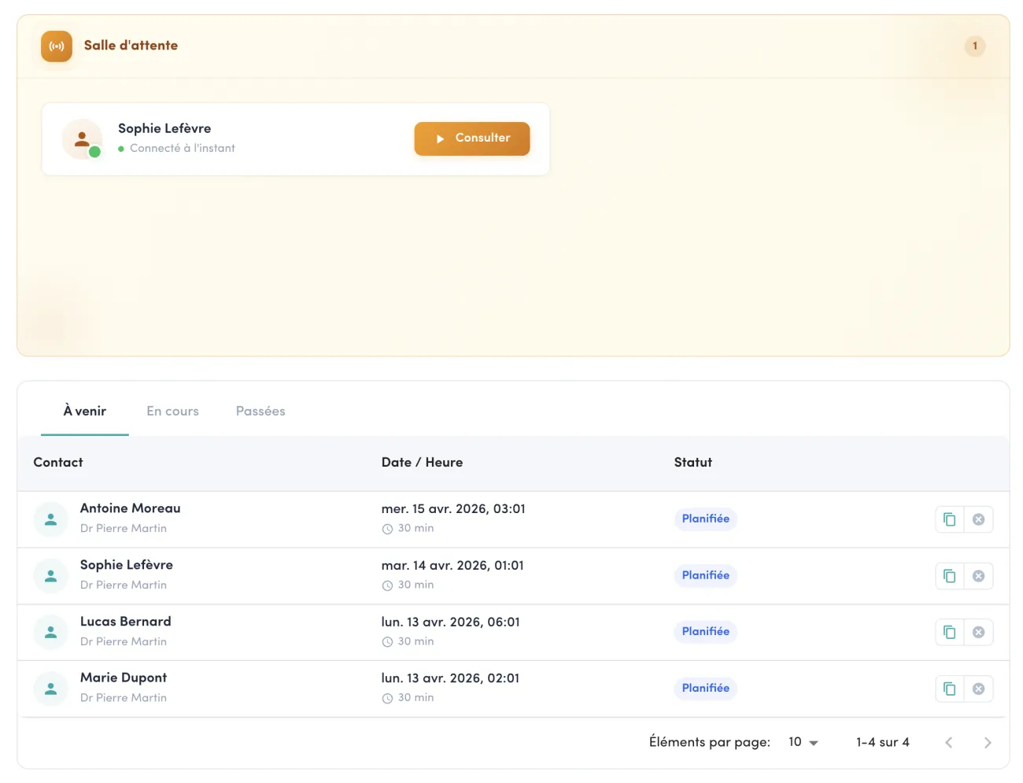Cancel Marie Dupont's appointment
The height and width of the screenshot is (783, 1023).
(x=979, y=689)
